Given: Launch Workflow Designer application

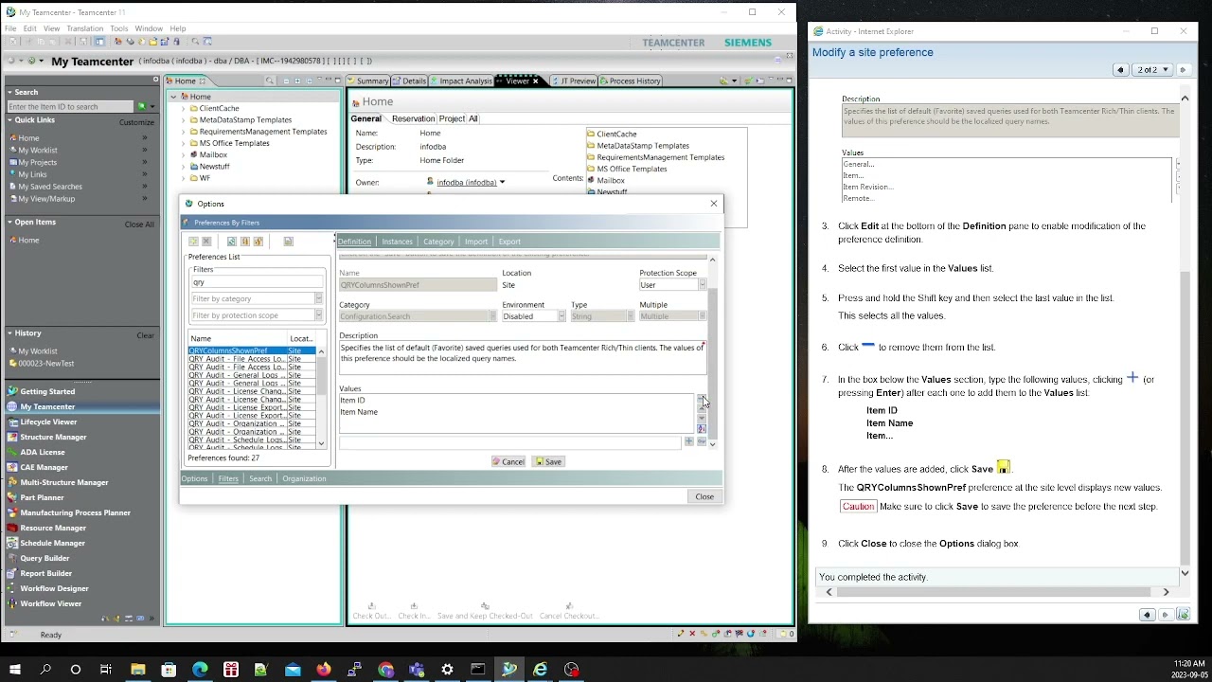Looking at the screenshot, I should coord(54,588).
